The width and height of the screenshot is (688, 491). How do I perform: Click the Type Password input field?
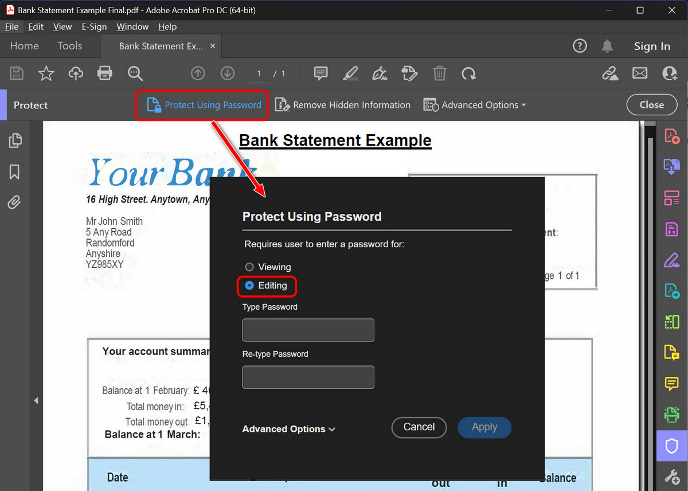[x=308, y=330]
